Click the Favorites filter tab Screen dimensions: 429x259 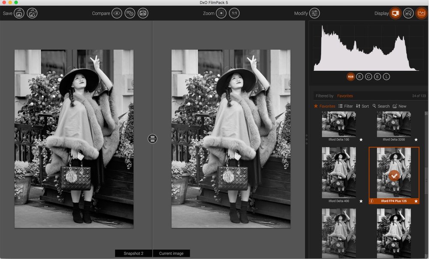pos(324,106)
